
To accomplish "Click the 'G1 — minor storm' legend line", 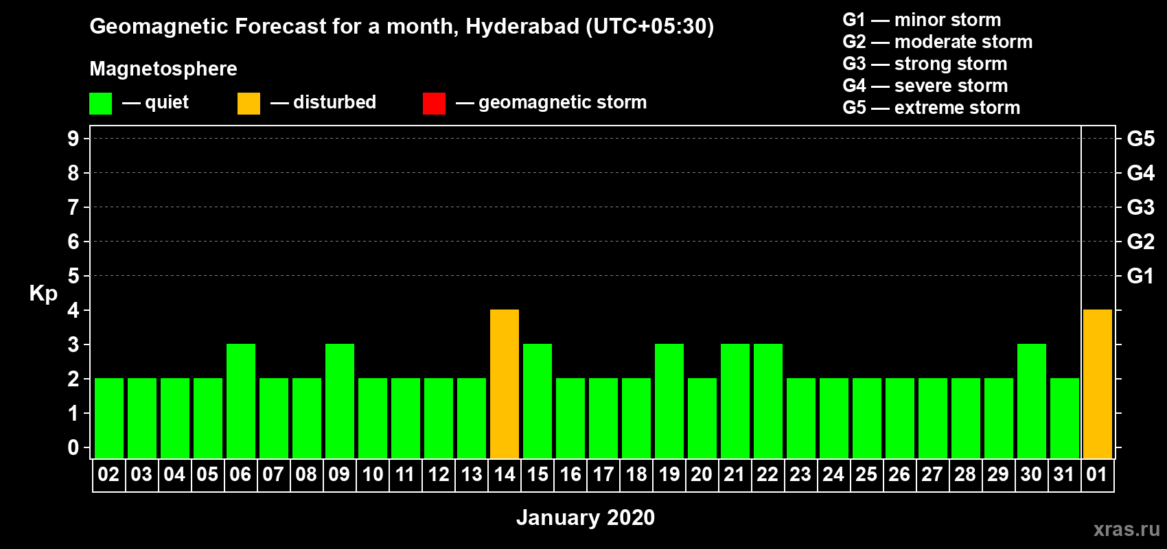I will 922,20.
